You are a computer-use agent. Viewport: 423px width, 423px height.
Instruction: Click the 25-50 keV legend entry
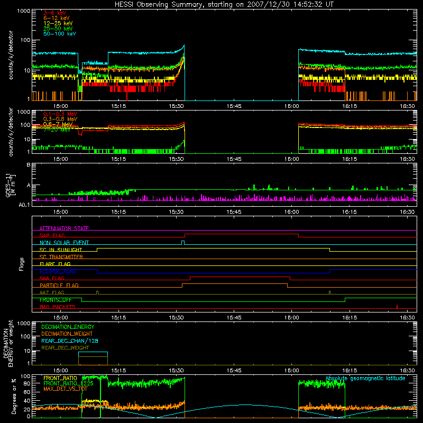(58, 29)
